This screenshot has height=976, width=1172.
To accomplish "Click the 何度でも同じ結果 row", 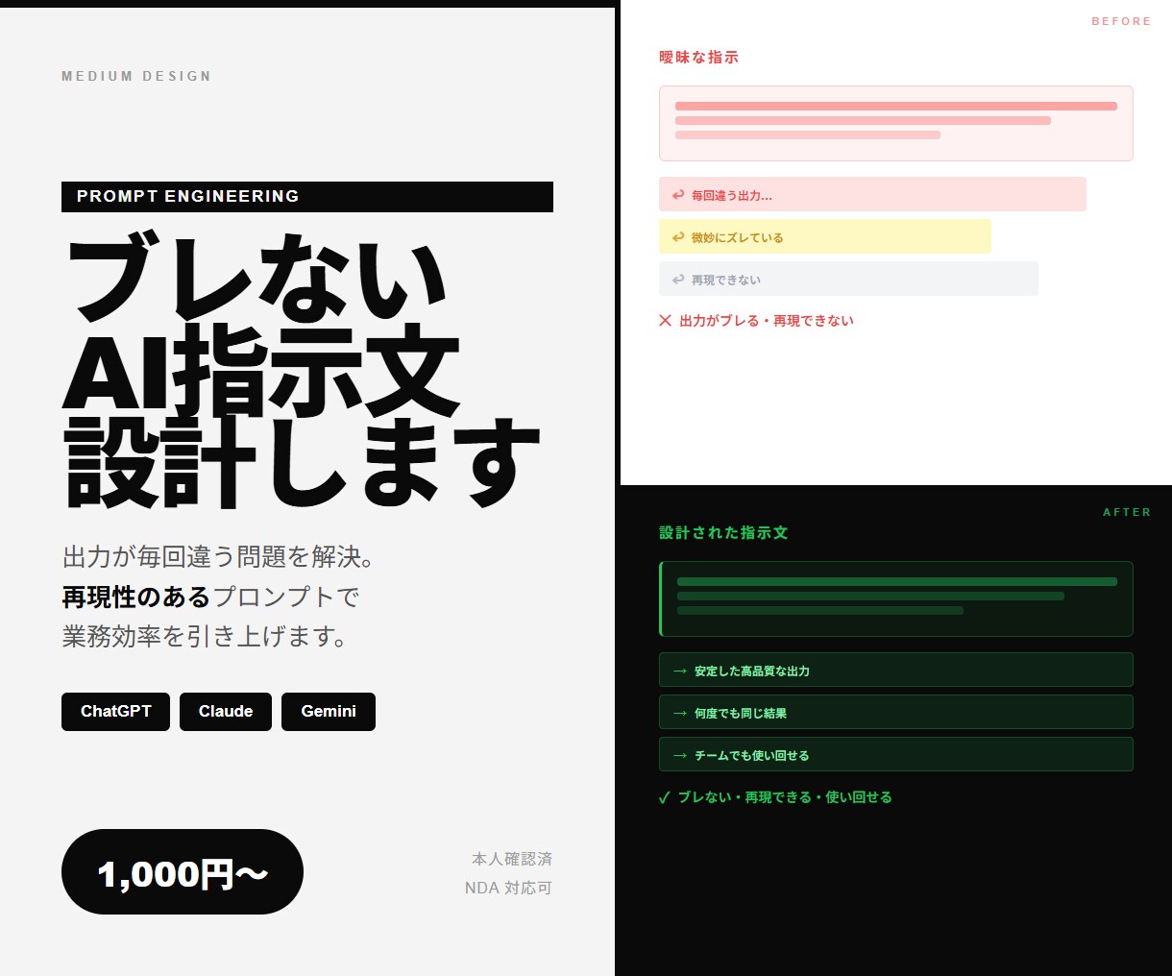I will (x=896, y=712).
